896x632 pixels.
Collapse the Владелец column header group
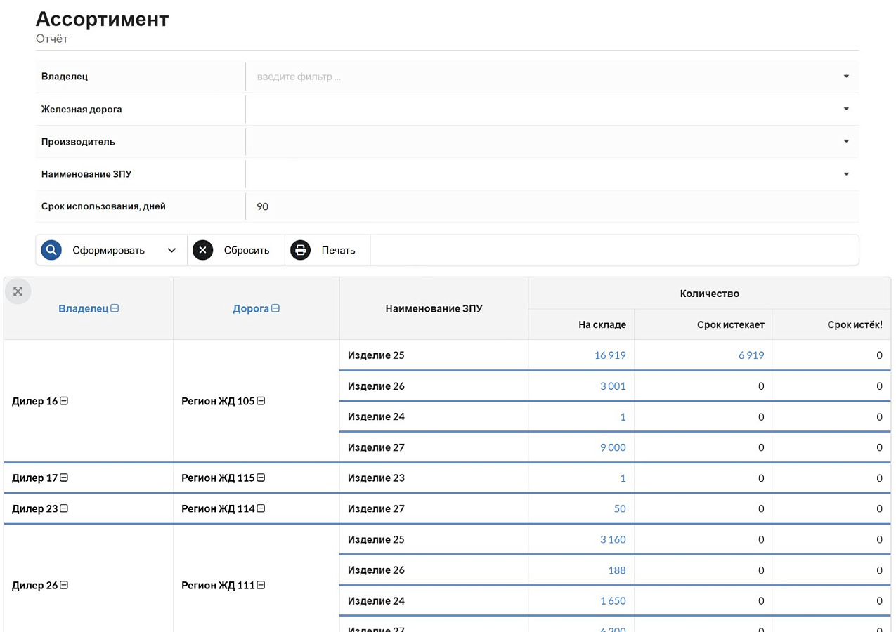pos(115,308)
